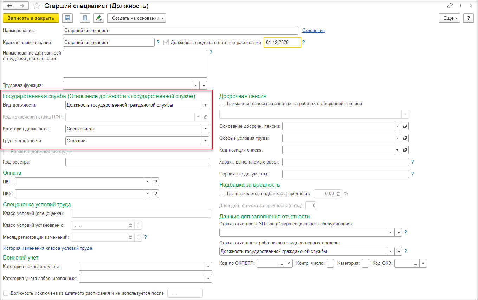Step the Класс условий установлен с date spinner
The width and height of the screenshot is (478, 300).
click(x=138, y=225)
